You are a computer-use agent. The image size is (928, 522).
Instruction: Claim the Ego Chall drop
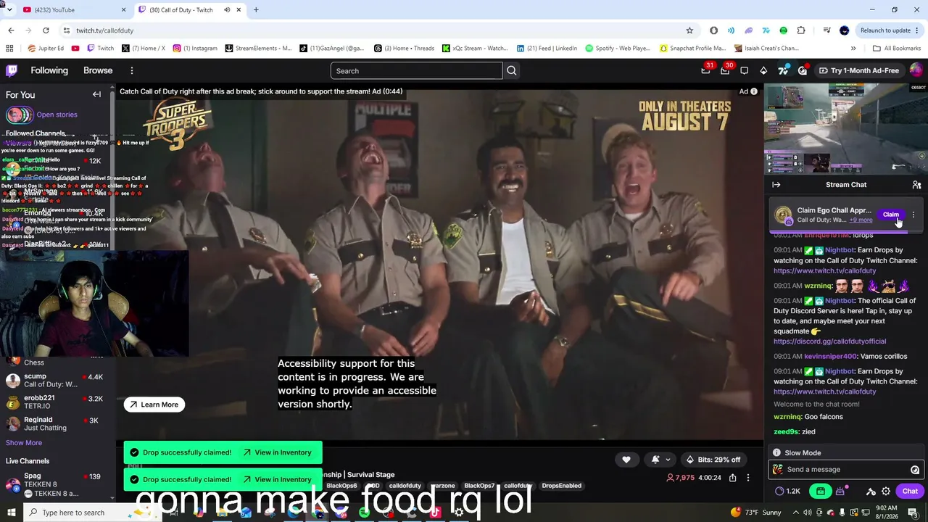(891, 215)
